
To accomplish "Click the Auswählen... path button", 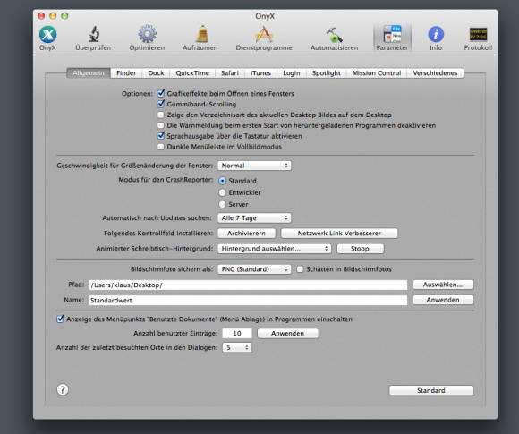I will coord(443,285).
